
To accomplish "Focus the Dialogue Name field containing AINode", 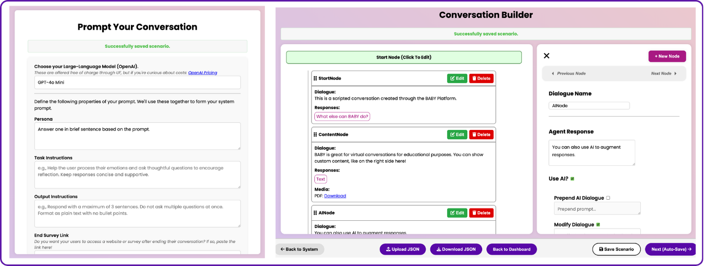I will [589, 105].
